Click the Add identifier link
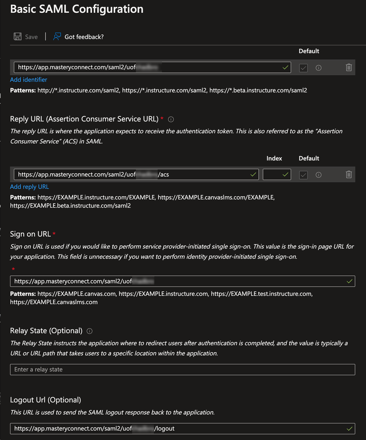The width and height of the screenshot is (366, 440). tap(29, 80)
